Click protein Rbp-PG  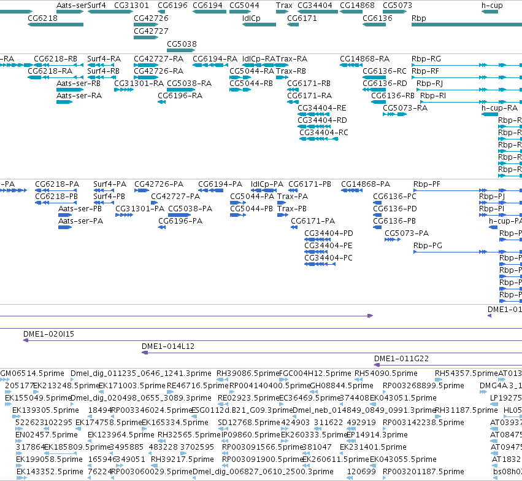[x=468, y=252]
